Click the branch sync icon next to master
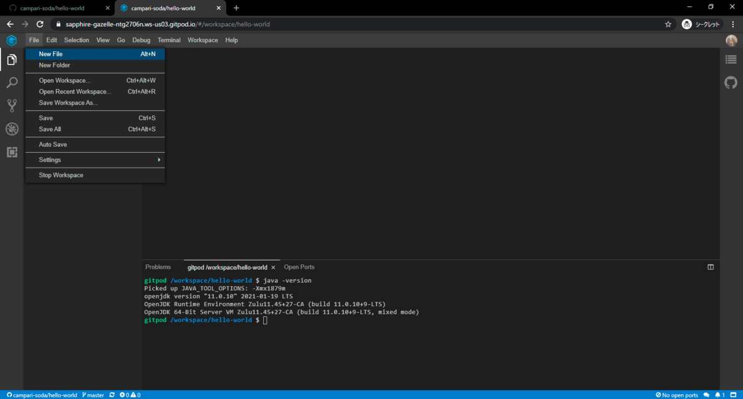Viewport: 743px width, 399px height. [x=111, y=395]
